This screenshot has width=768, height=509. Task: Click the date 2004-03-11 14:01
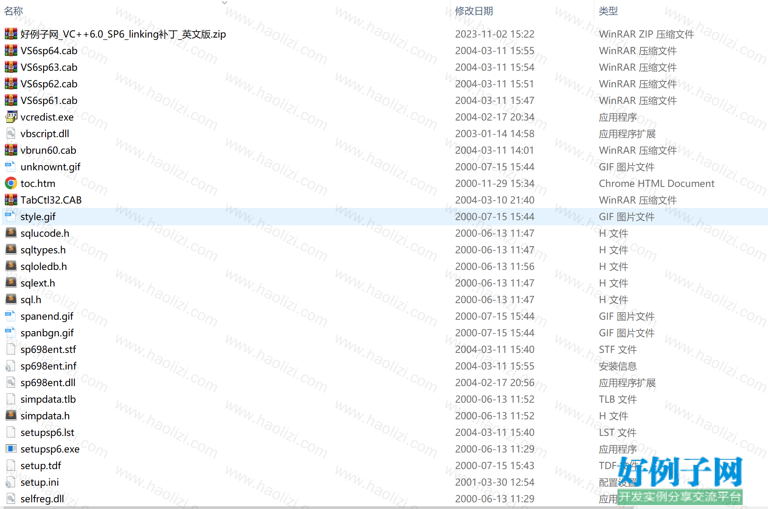[x=495, y=150]
